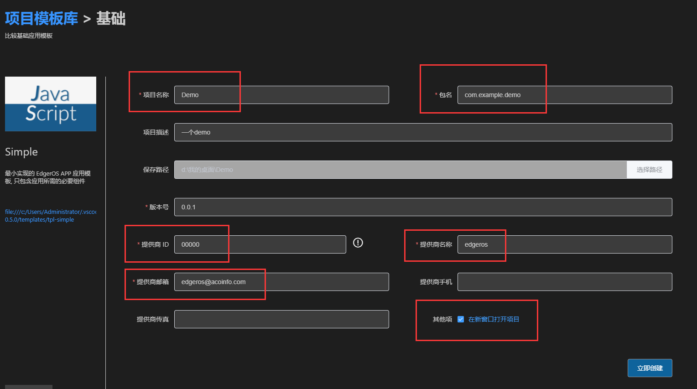Screen dimensions: 697x389
Task: Focus the 版本号 field with 0.0.1
Action: tap(423, 207)
